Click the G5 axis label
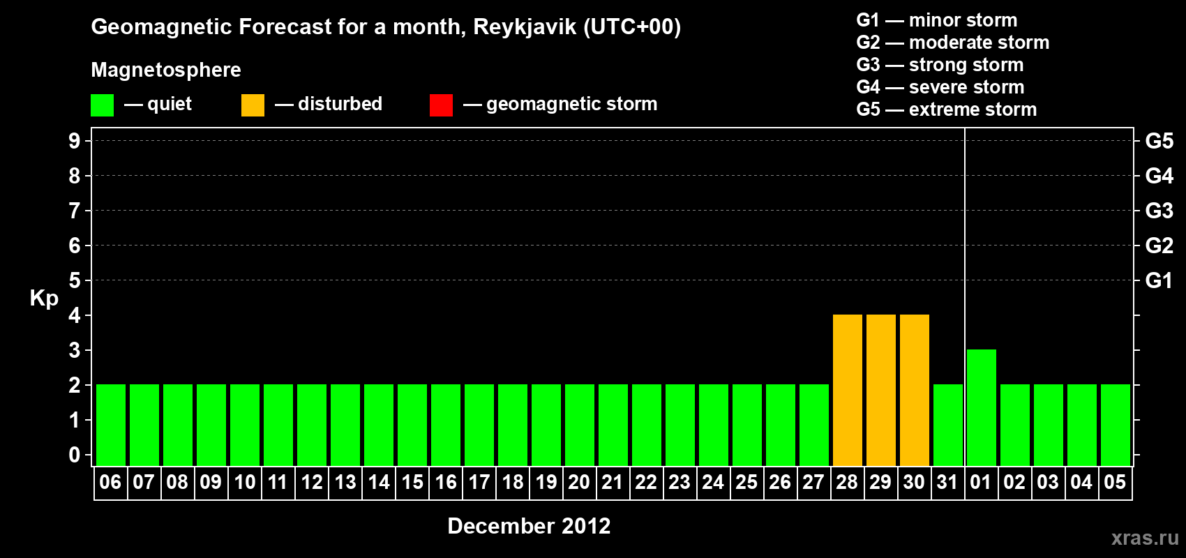The width and height of the screenshot is (1186, 558). point(1159,141)
